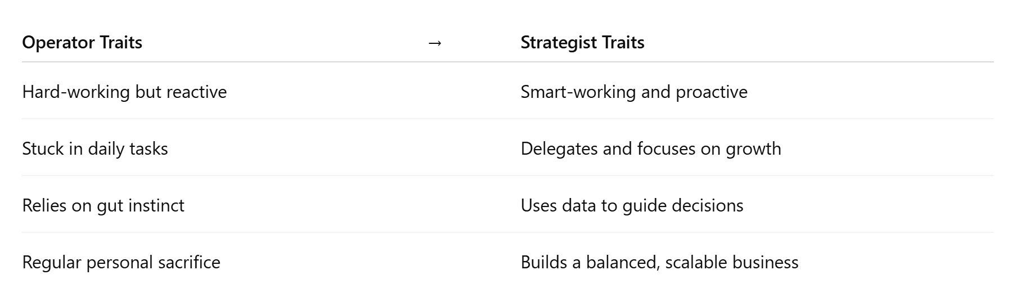Click the arrow symbol in header row
The height and width of the screenshot is (297, 1021).
(x=435, y=43)
